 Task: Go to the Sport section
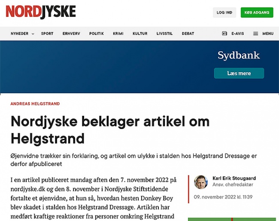(47, 34)
